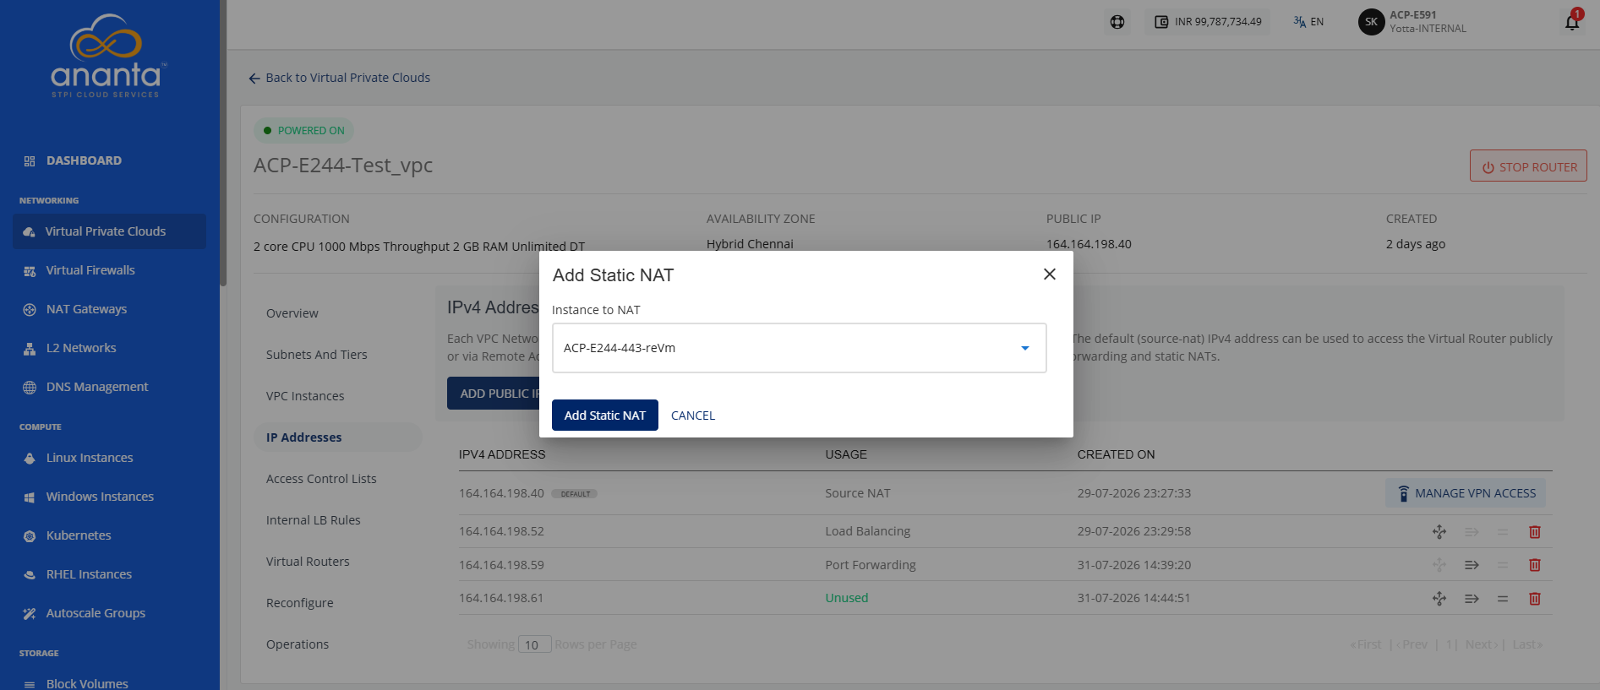This screenshot has width=1600, height=690.
Task: Open the notifications bell
Action: tap(1572, 22)
